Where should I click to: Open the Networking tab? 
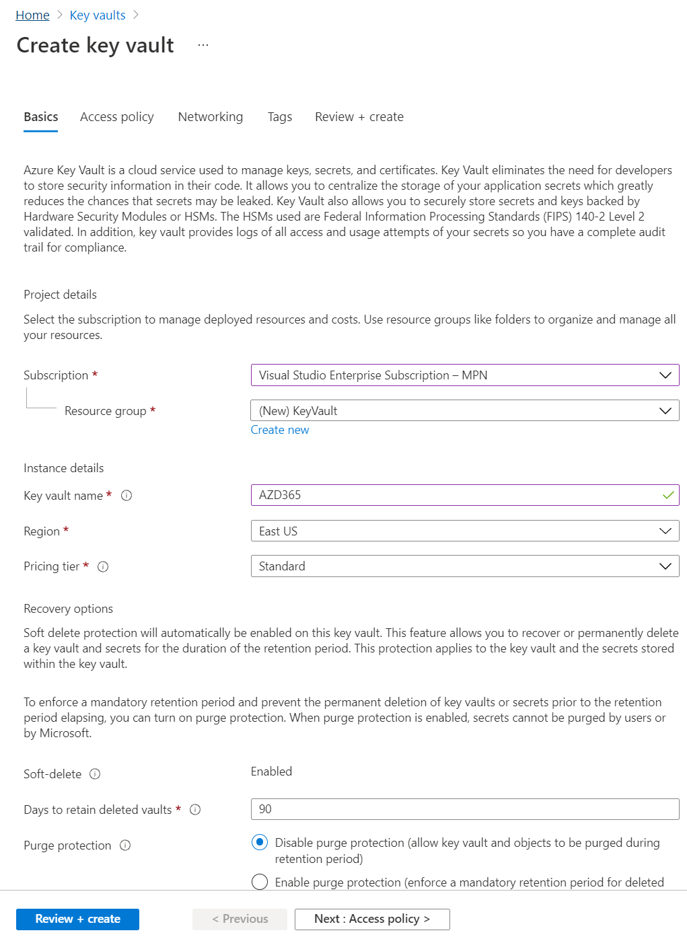pos(210,116)
